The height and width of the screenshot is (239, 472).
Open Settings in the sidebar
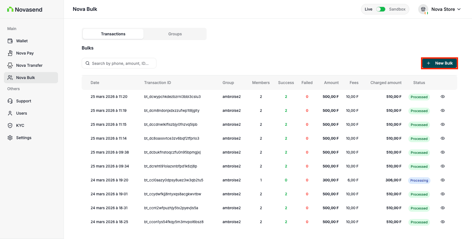coord(31,138)
